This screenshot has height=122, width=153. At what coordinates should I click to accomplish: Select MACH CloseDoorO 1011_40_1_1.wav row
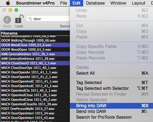click(35, 63)
